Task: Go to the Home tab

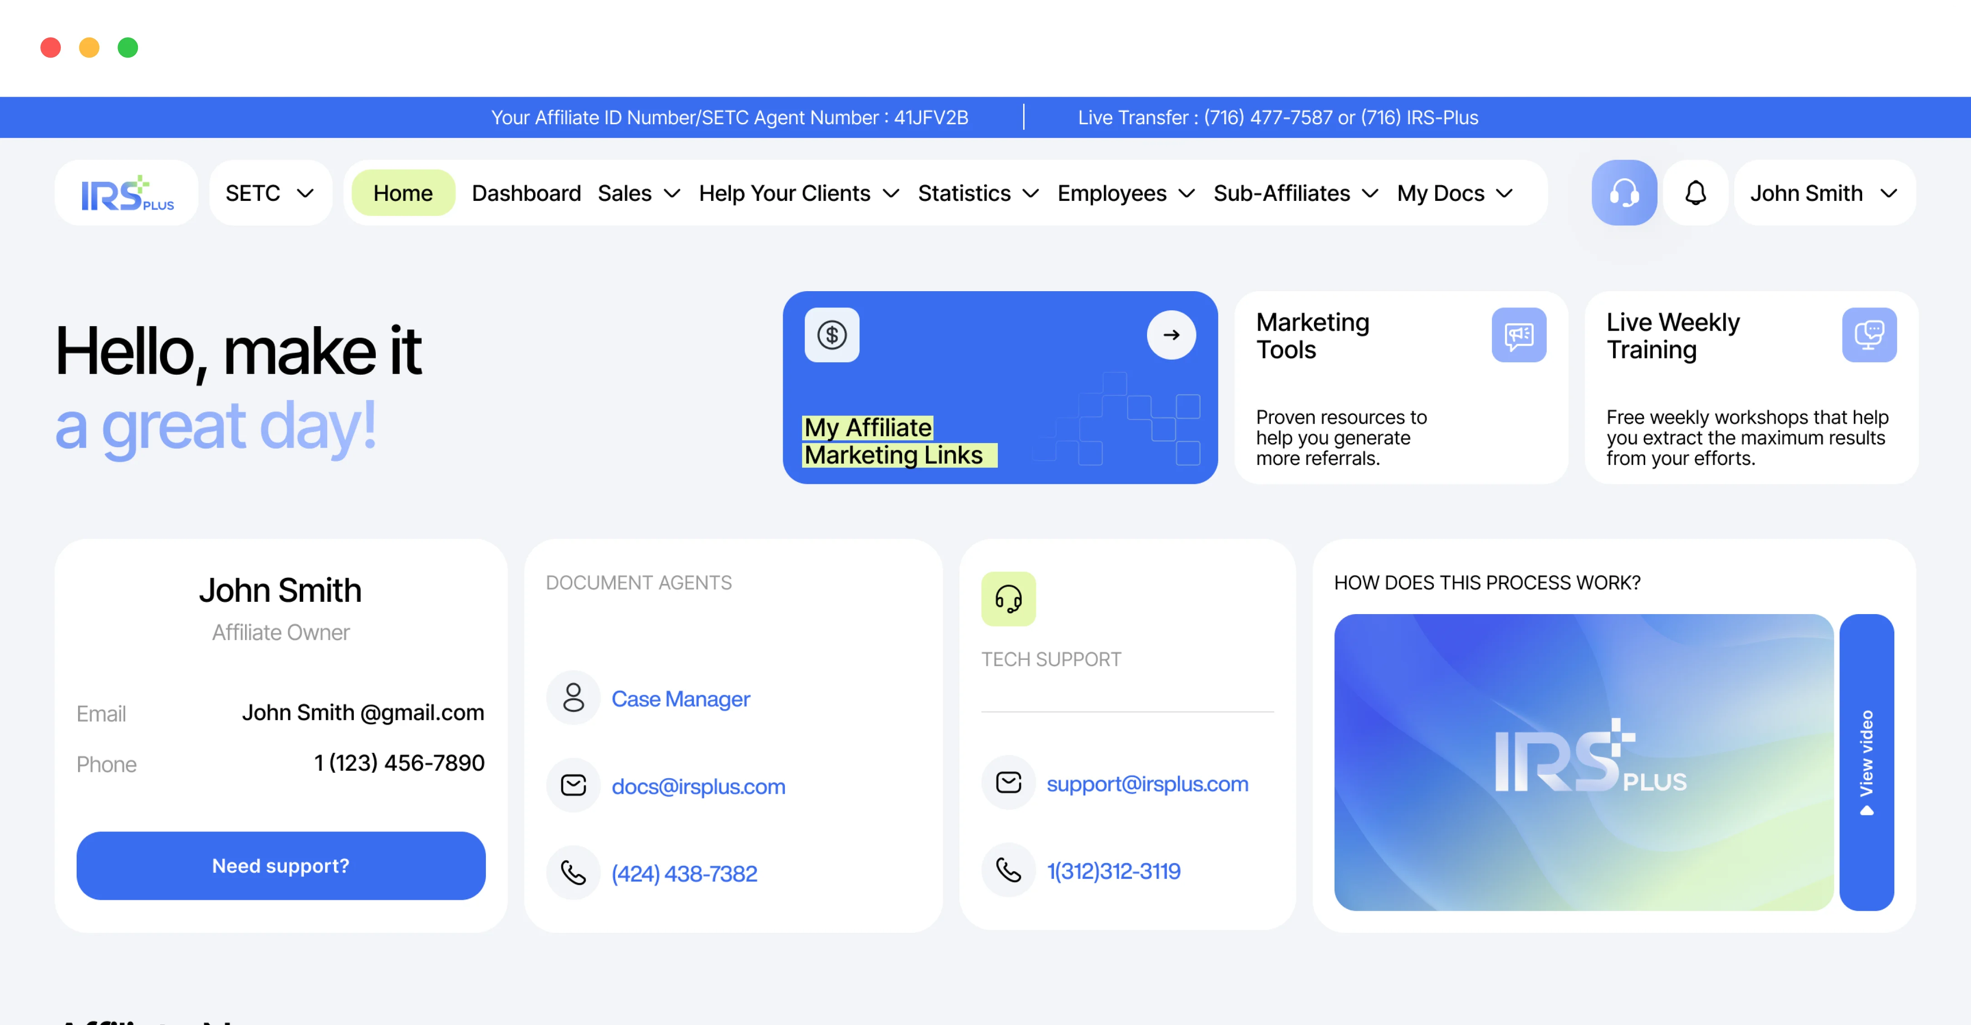Action: [x=402, y=193]
